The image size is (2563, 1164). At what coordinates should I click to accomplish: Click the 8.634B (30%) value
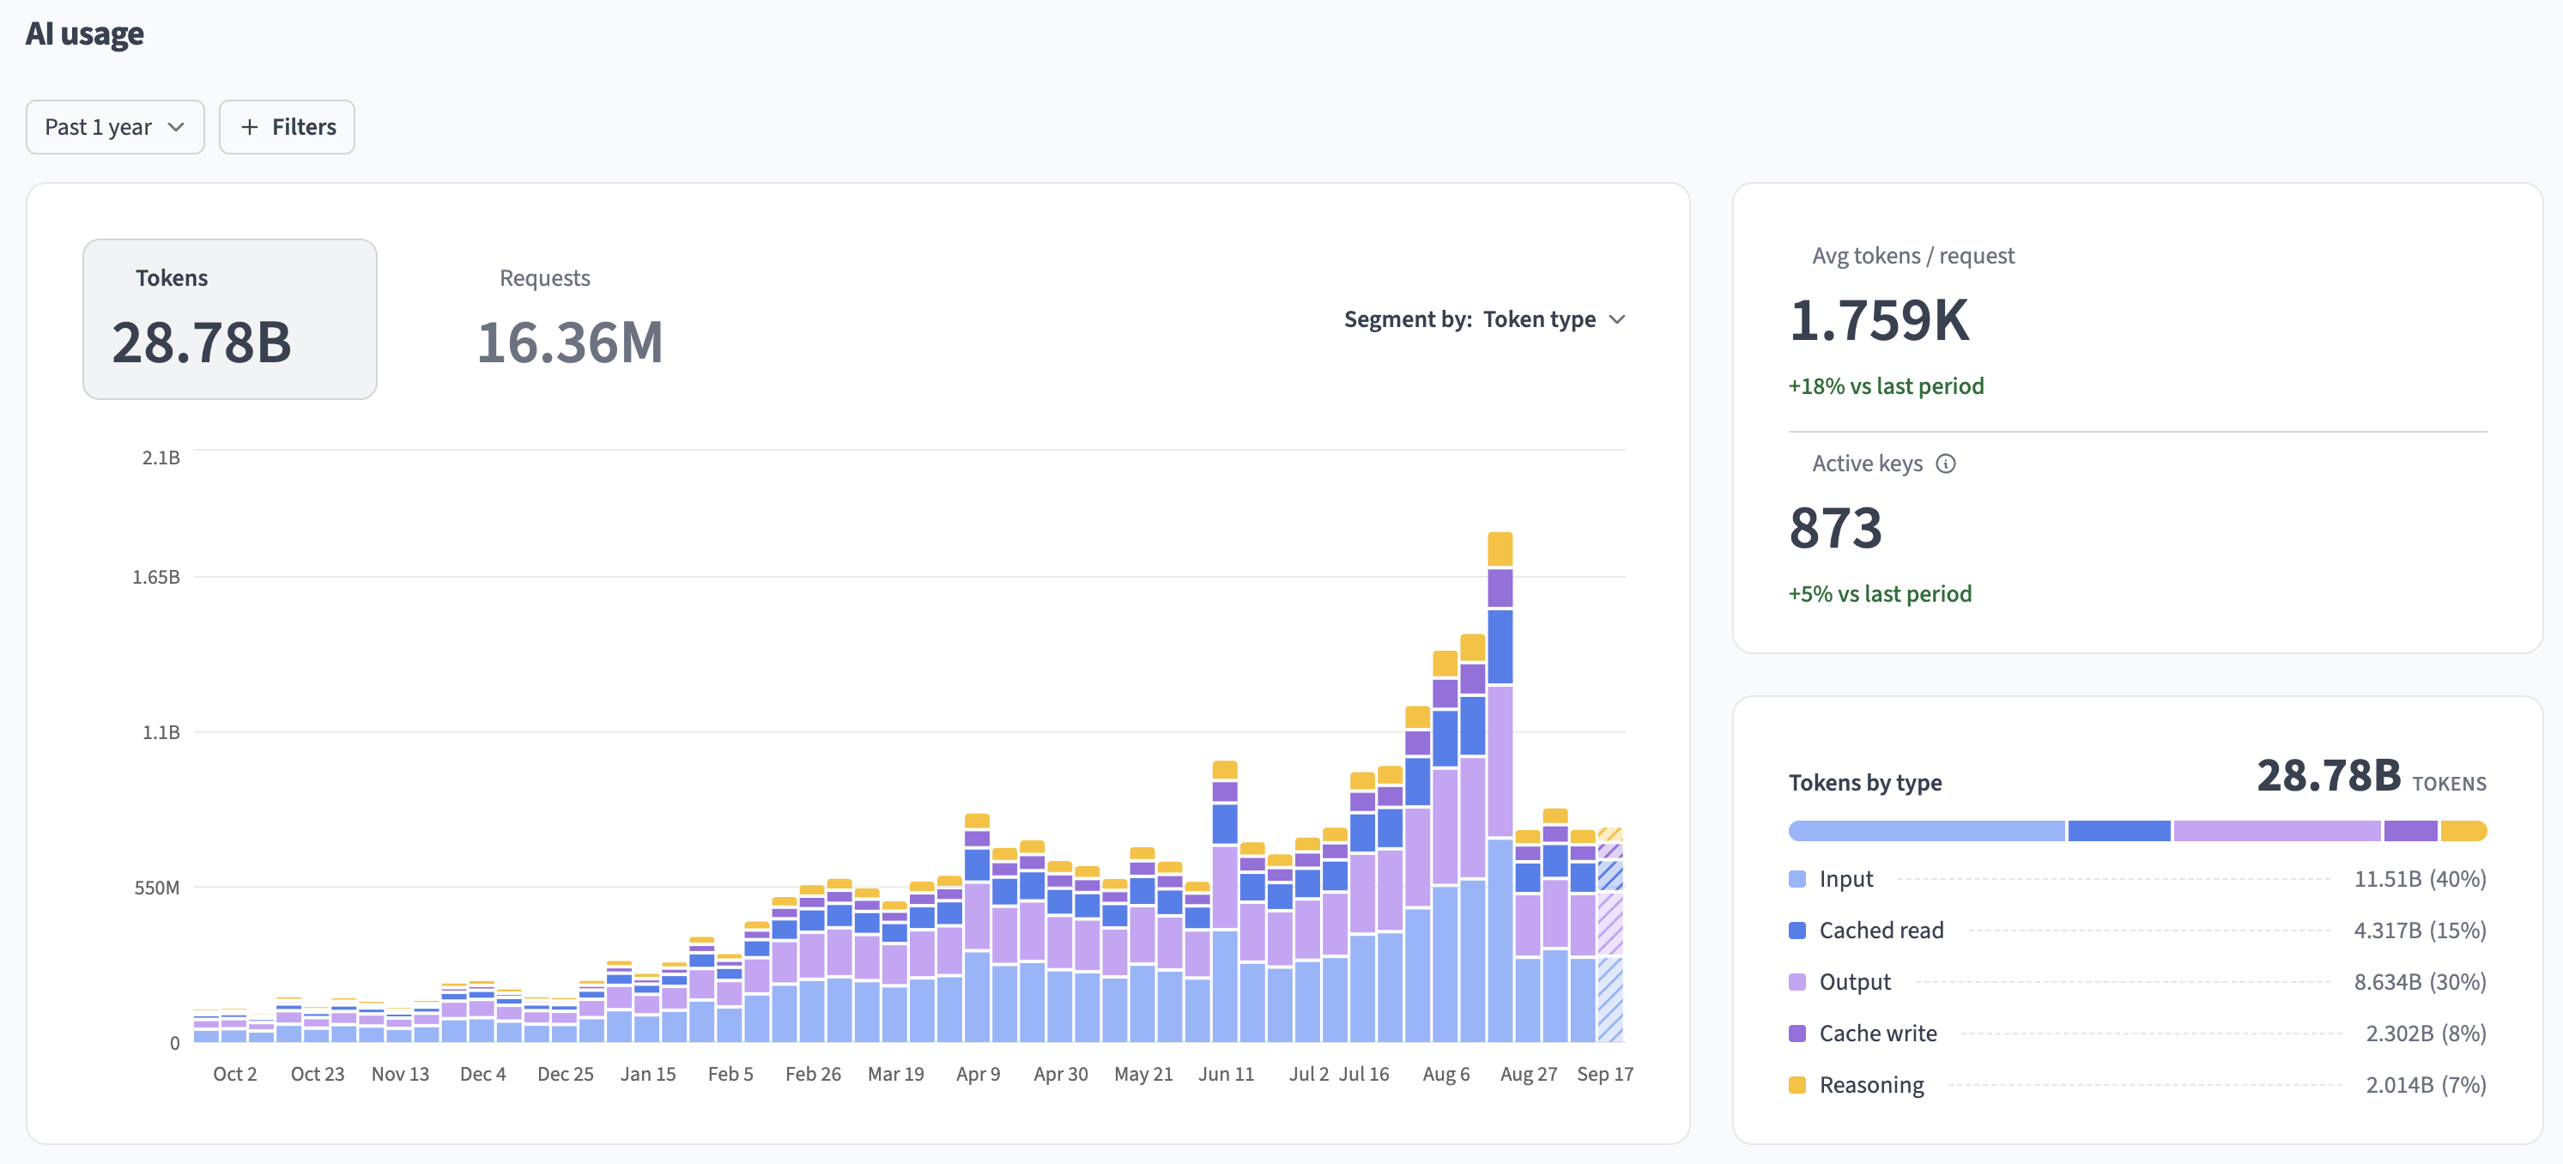(2420, 982)
